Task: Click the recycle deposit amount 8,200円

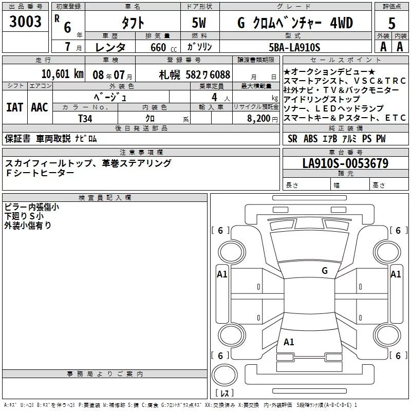Action: click(x=261, y=118)
